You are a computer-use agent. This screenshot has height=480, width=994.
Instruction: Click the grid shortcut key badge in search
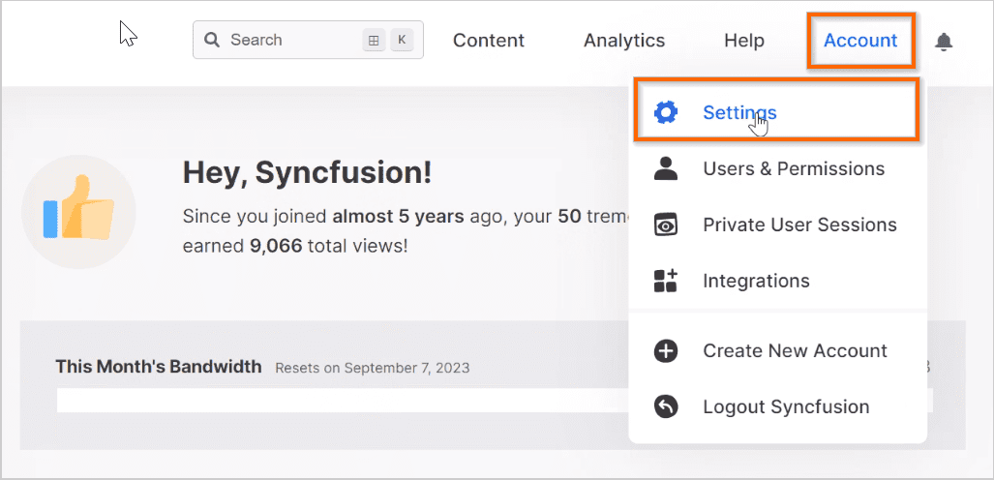tap(374, 40)
